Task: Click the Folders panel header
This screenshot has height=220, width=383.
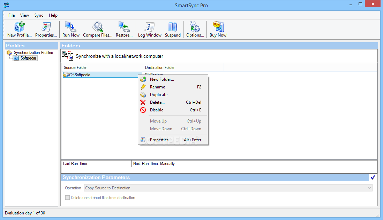Action: [x=219, y=46]
